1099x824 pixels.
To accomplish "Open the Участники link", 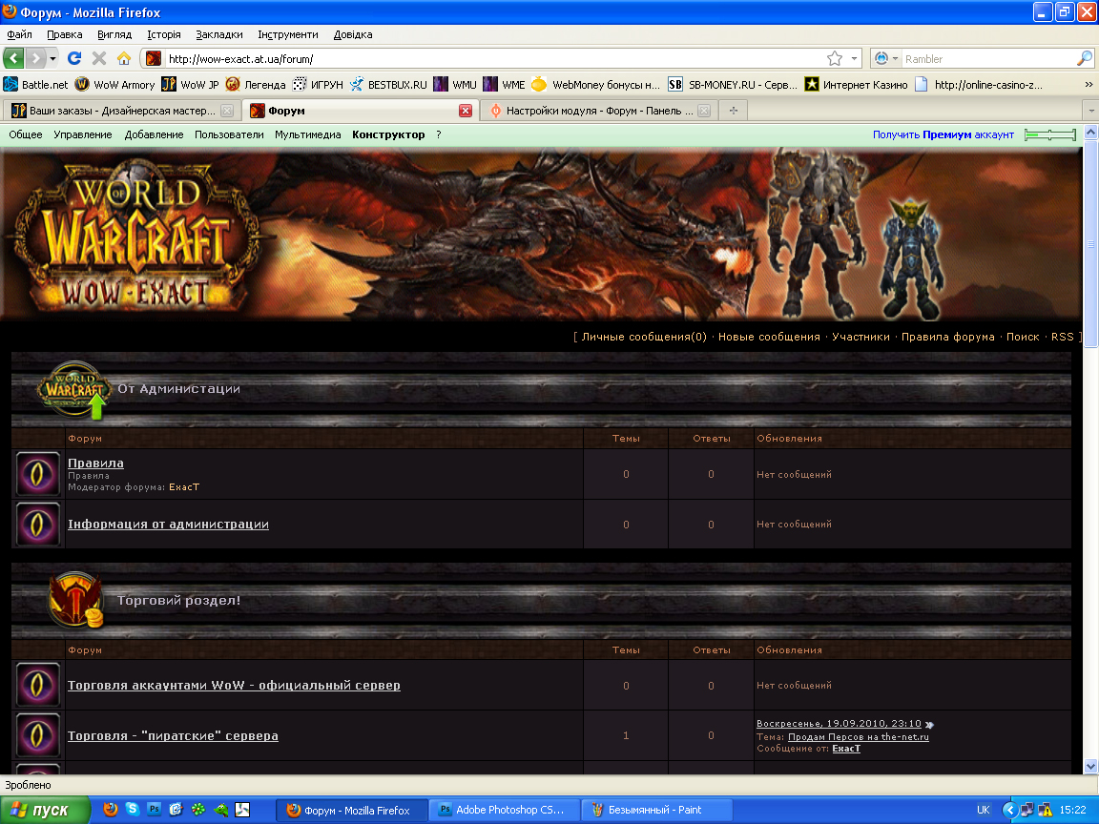I will point(861,337).
